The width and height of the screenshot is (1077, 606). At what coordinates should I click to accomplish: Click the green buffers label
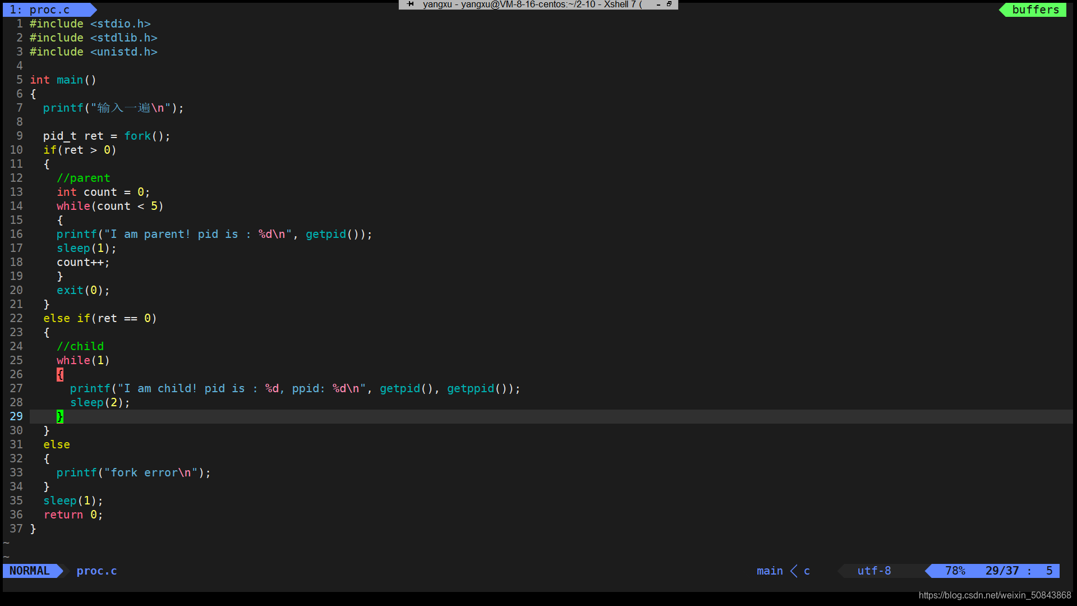click(x=1035, y=10)
